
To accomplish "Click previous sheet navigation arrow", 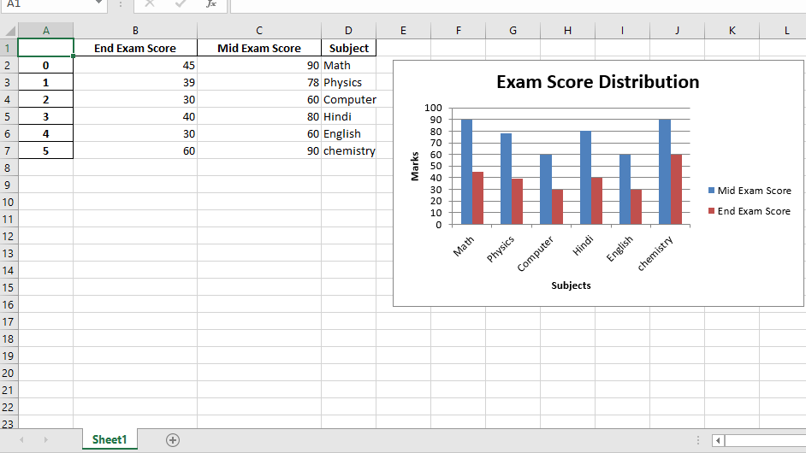I will click(21, 439).
